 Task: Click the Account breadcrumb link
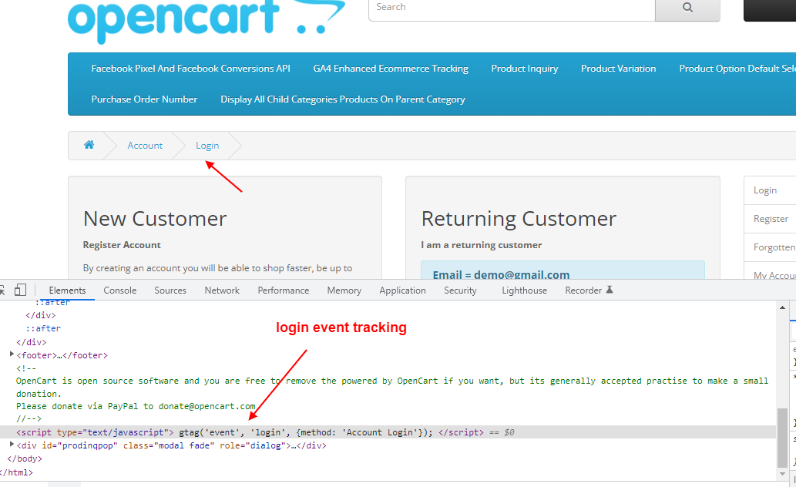pyautogui.click(x=145, y=145)
